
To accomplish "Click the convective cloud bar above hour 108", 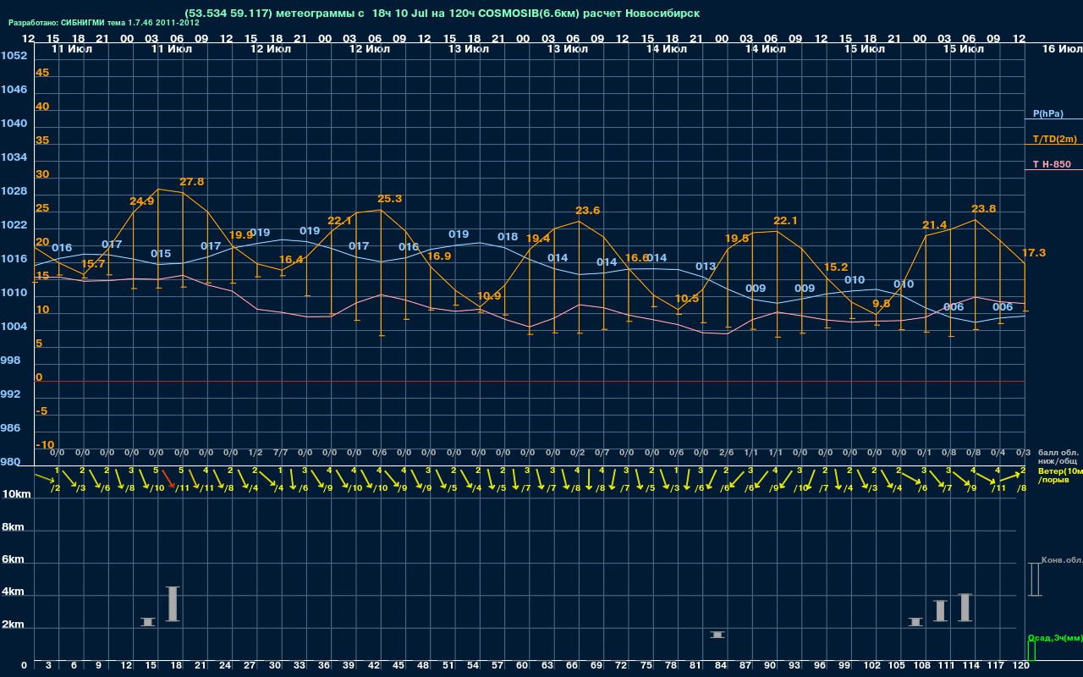I will [915, 621].
